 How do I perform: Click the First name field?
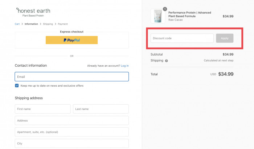pos(42,109)
